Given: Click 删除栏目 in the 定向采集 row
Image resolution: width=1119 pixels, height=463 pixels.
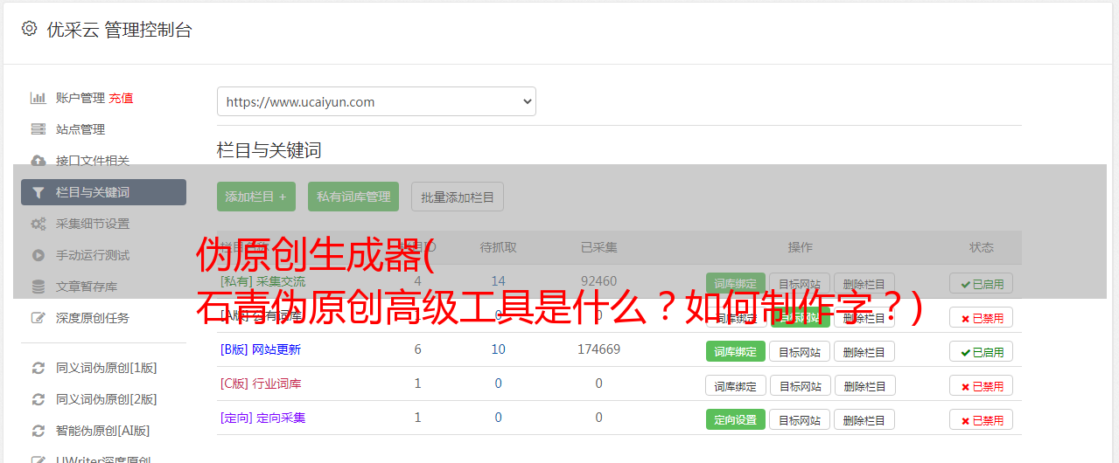Looking at the screenshot, I should tap(864, 419).
